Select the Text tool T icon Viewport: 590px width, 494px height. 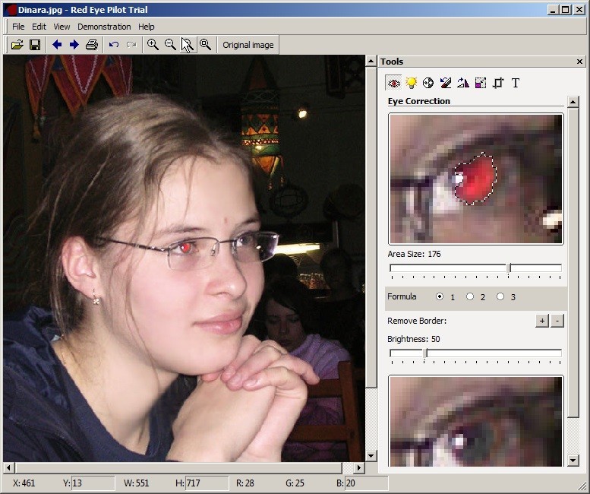(516, 83)
